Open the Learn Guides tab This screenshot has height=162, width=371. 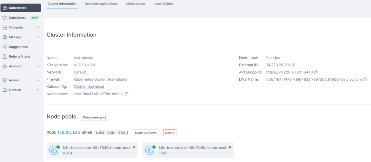163,4
